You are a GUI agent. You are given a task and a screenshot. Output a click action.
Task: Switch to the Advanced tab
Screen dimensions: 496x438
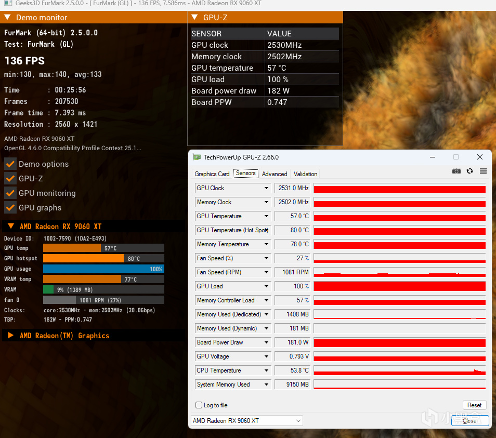[x=274, y=174]
